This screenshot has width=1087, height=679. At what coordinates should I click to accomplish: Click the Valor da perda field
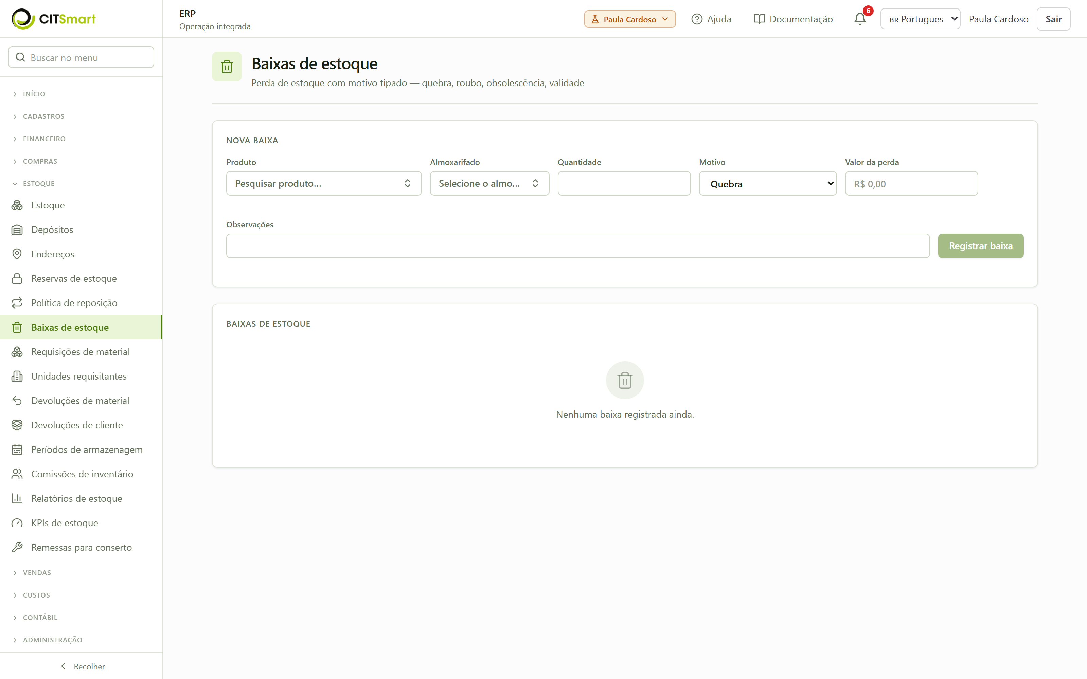[911, 183]
